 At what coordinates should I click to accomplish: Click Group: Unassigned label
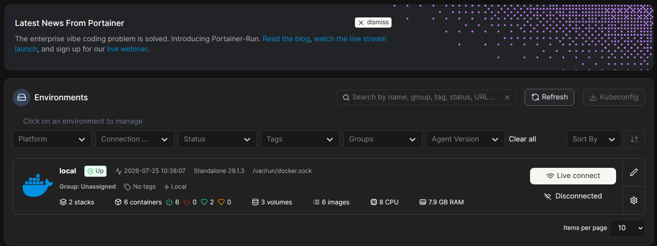point(87,187)
